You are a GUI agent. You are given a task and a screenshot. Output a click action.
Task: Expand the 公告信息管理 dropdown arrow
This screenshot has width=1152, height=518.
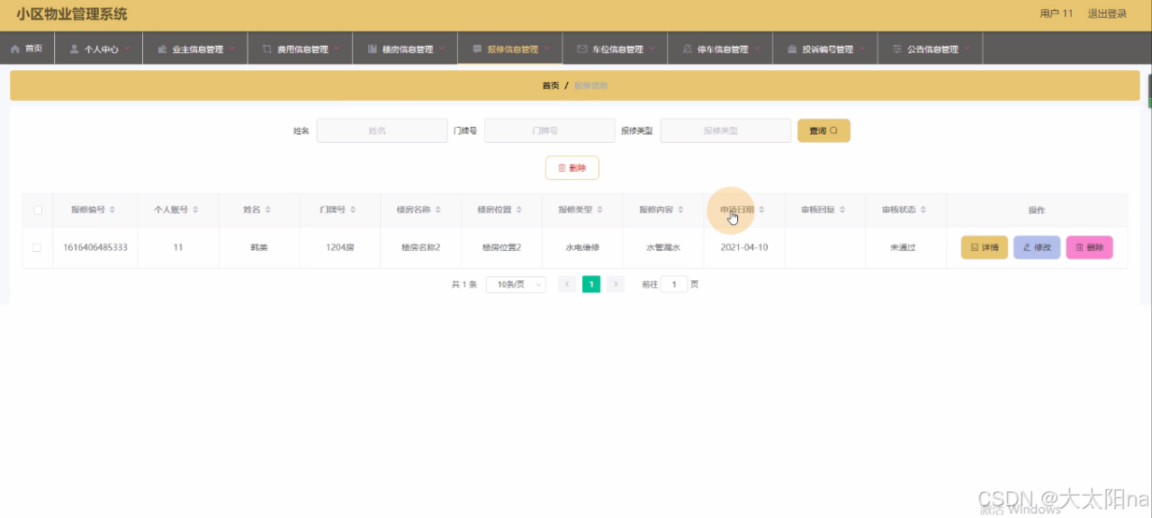pos(967,49)
